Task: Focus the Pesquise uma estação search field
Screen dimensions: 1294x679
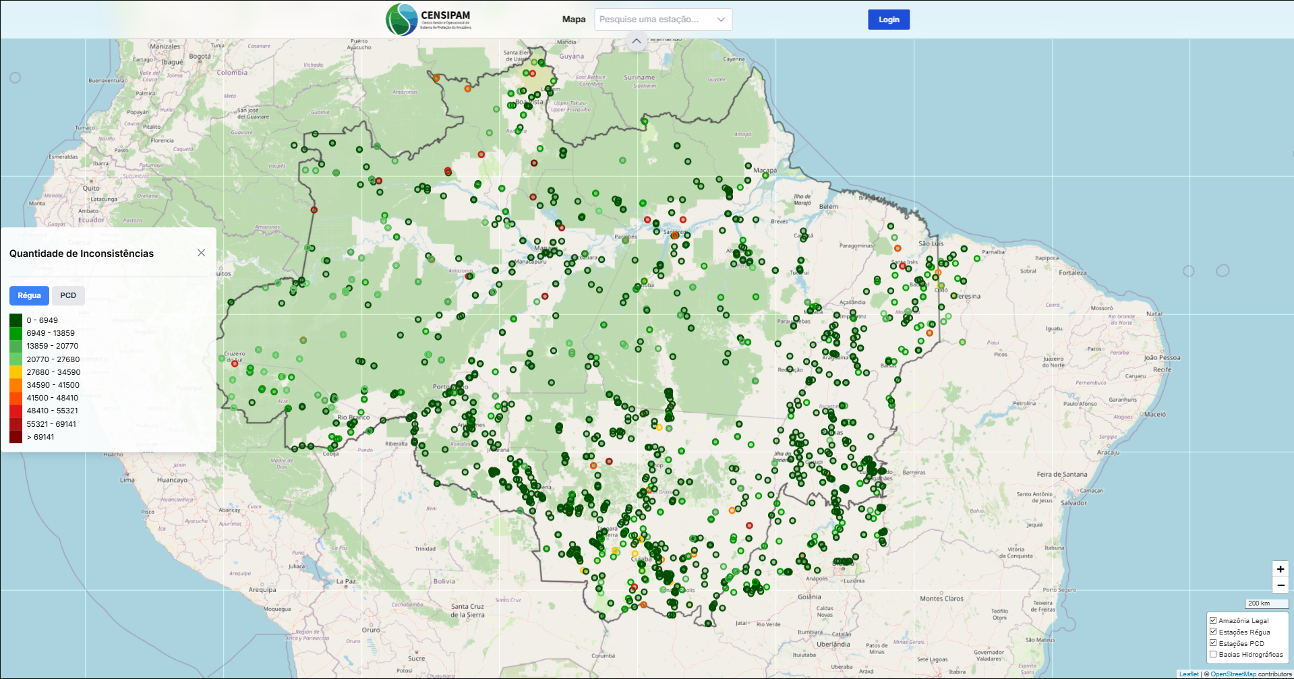Action: 651,20
